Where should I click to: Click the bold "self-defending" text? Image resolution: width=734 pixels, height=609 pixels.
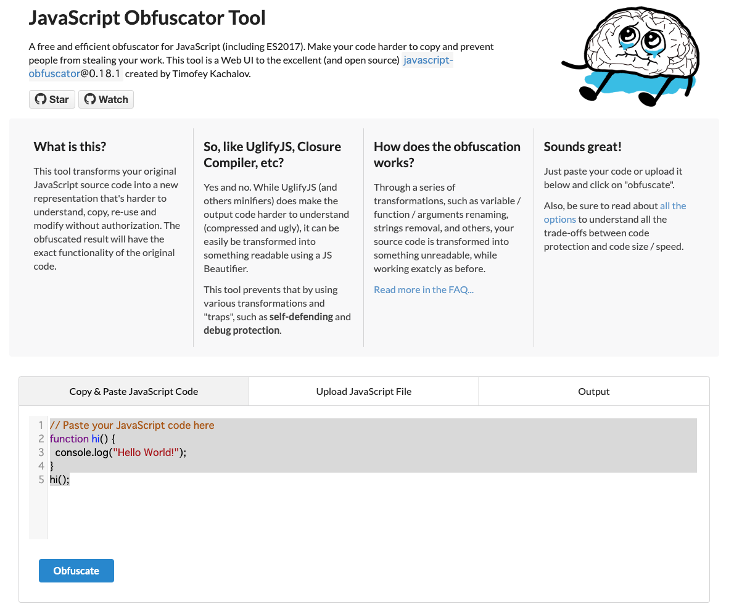coord(301,317)
